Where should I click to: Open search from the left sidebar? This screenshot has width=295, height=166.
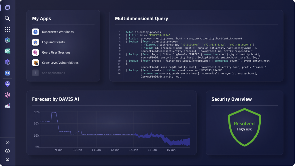pos(7,18)
